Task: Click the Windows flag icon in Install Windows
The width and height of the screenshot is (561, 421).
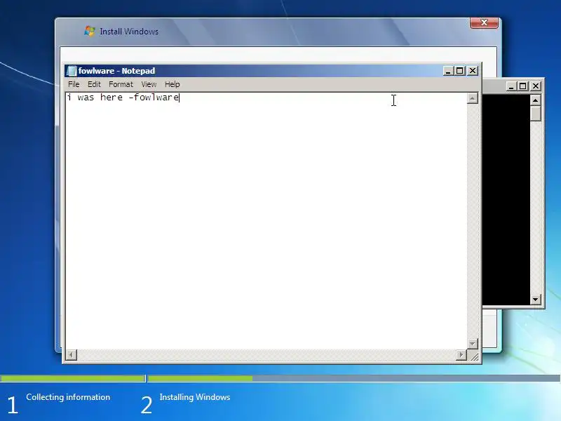Action: coord(90,31)
